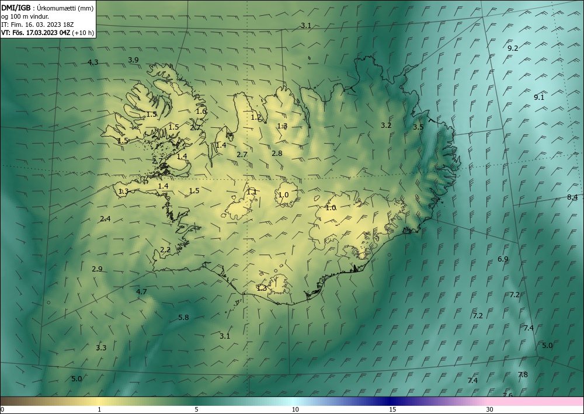
Task: Click the 7.6 value label
Action: click(507, 395)
